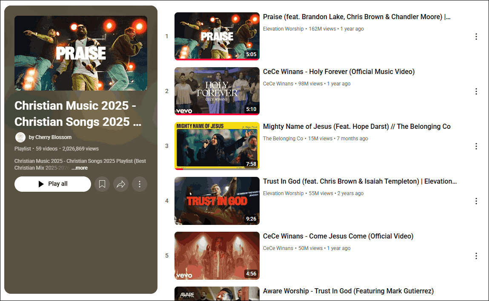Open Cherry Blossom channel link
The image size is (489, 301).
pyautogui.click(x=50, y=137)
